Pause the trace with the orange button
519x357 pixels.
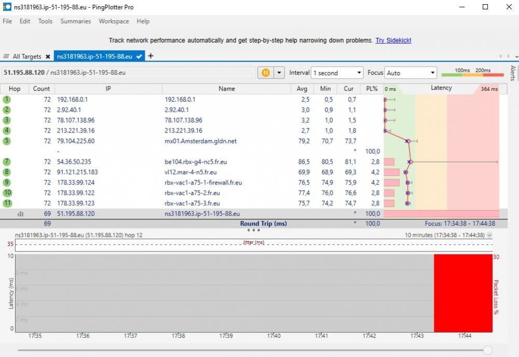click(265, 73)
